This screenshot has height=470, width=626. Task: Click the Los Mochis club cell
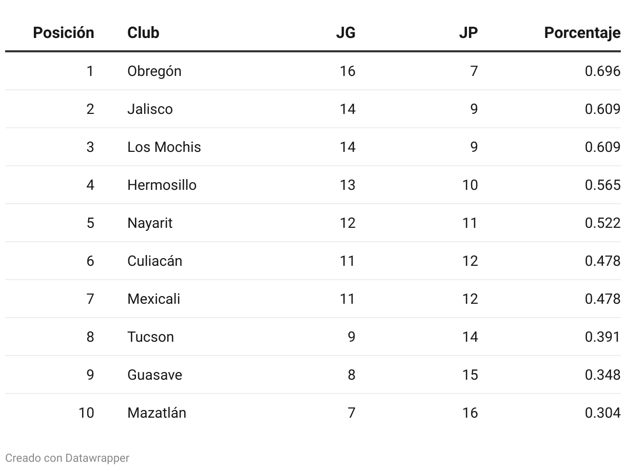point(164,147)
